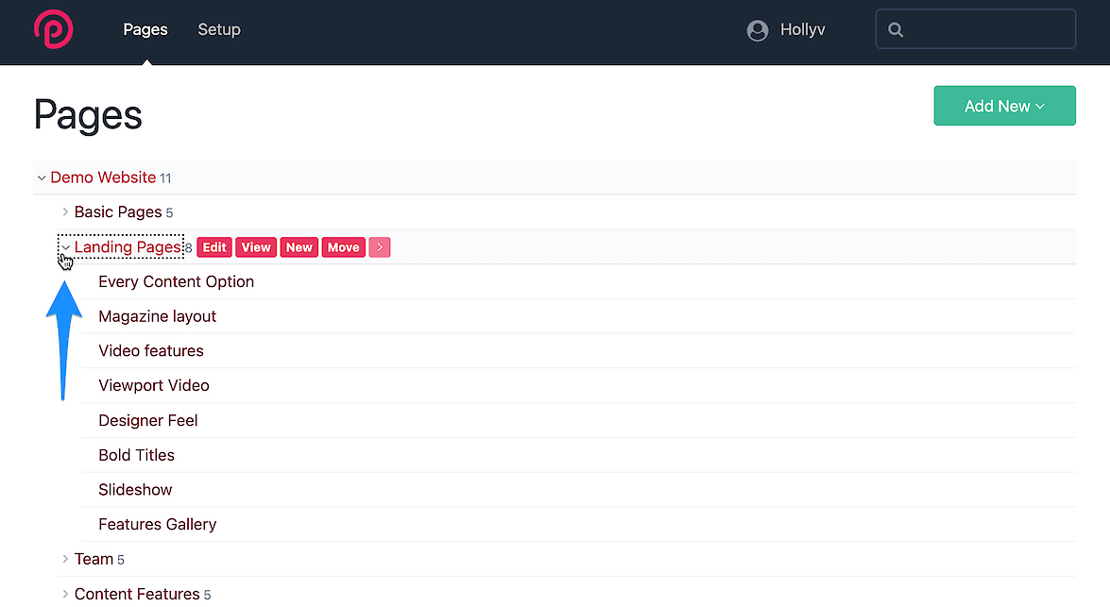Open the Add New dropdown
This screenshot has width=1110, height=607.
(x=1003, y=106)
